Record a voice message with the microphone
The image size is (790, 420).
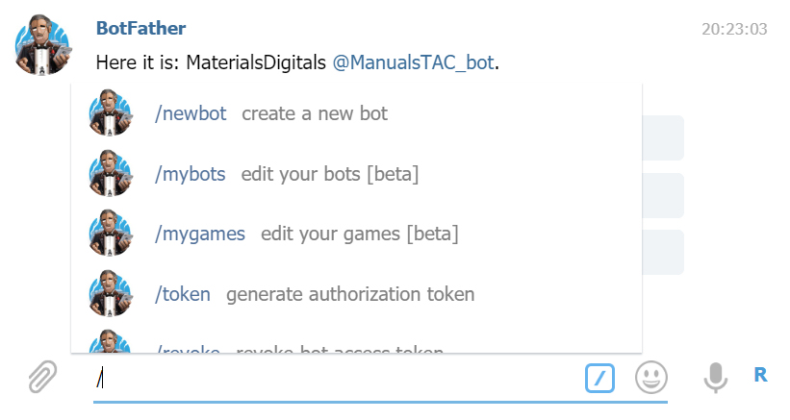[x=715, y=378]
